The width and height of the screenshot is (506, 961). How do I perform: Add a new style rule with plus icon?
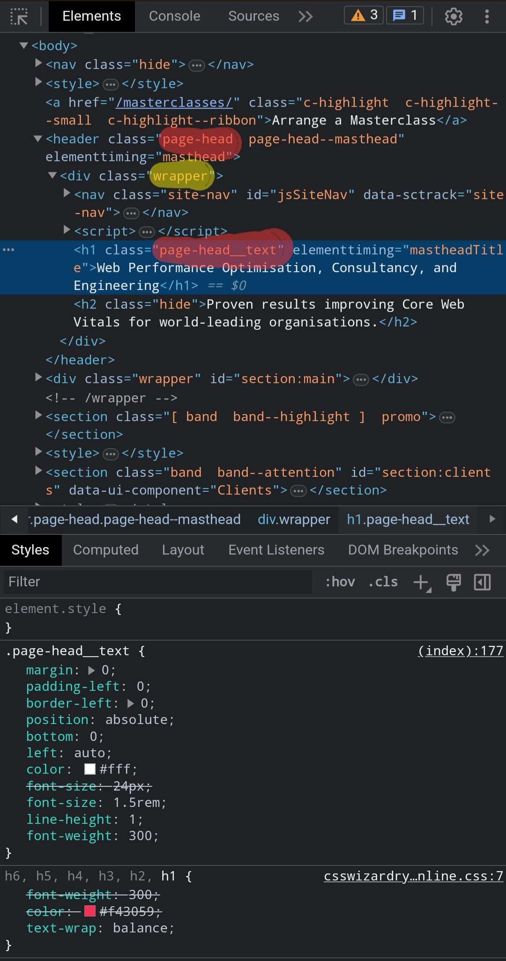[x=422, y=582]
